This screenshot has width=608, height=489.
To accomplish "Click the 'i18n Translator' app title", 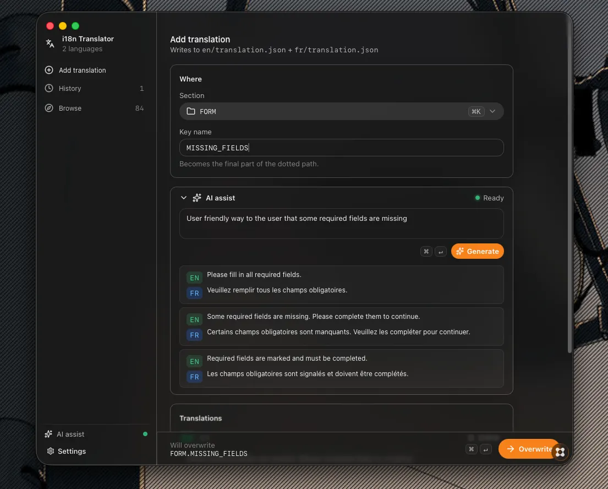I will tap(88, 39).
